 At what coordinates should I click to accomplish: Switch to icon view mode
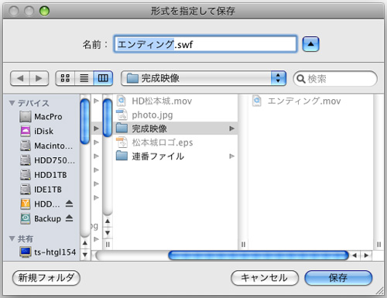pos(65,78)
